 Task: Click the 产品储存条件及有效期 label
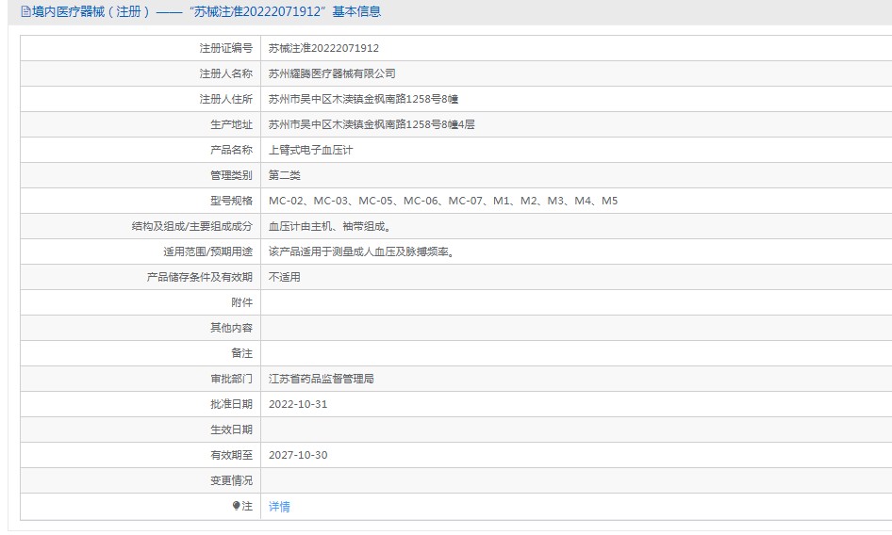pyautogui.click(x=200, y=277)
